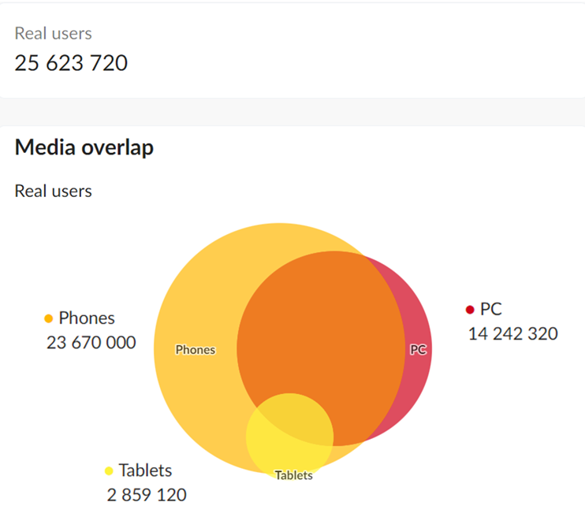Click the PC value 14 242 320

[x=513, y=333]
